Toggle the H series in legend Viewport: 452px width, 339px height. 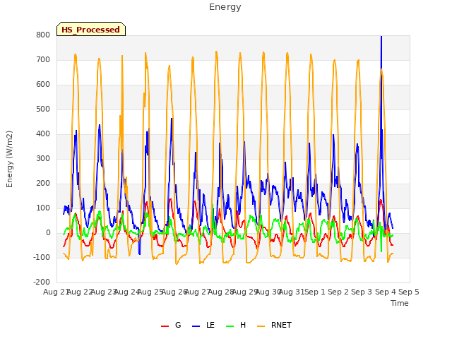[236, 325]
